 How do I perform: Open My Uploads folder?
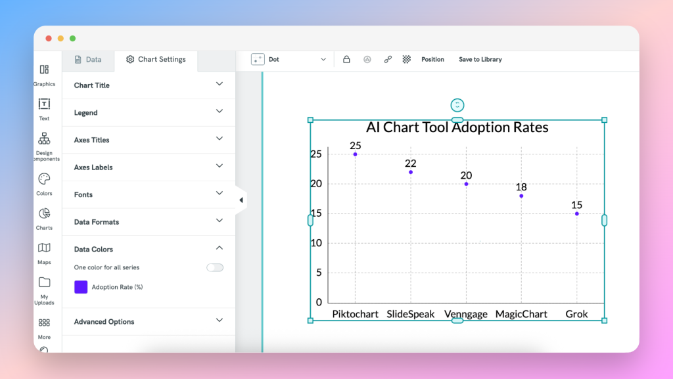[44, 291]
